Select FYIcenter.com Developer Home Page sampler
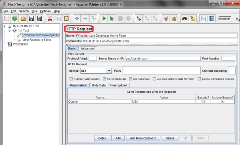Screen dimensions: 240x145 41,35
